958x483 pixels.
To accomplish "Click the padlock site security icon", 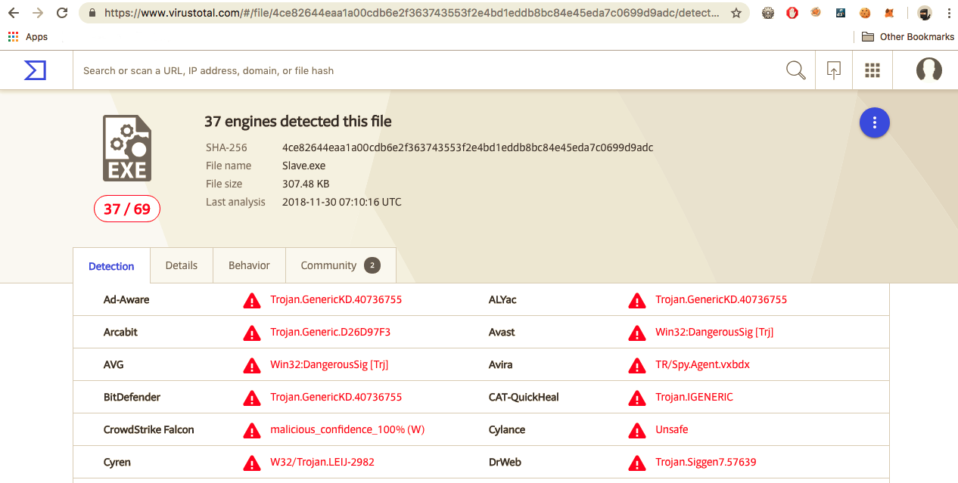I will [92, 13].
